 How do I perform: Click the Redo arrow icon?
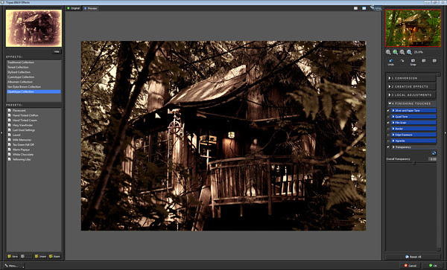pos(402,61)
